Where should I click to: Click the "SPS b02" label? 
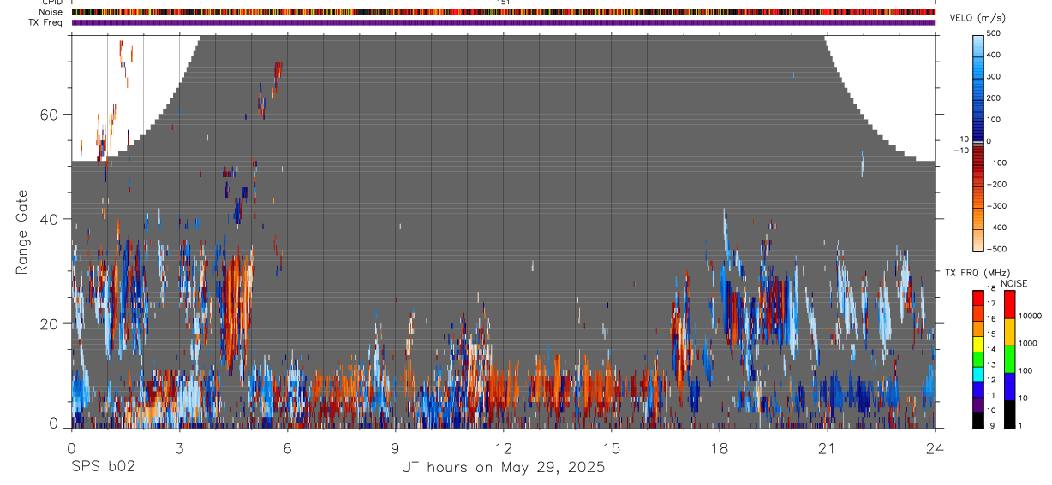click(x=103, y=468)
